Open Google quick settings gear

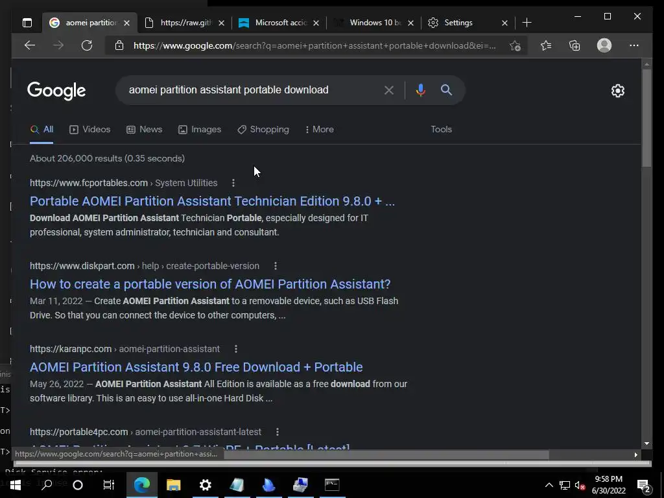click(618, 91)
